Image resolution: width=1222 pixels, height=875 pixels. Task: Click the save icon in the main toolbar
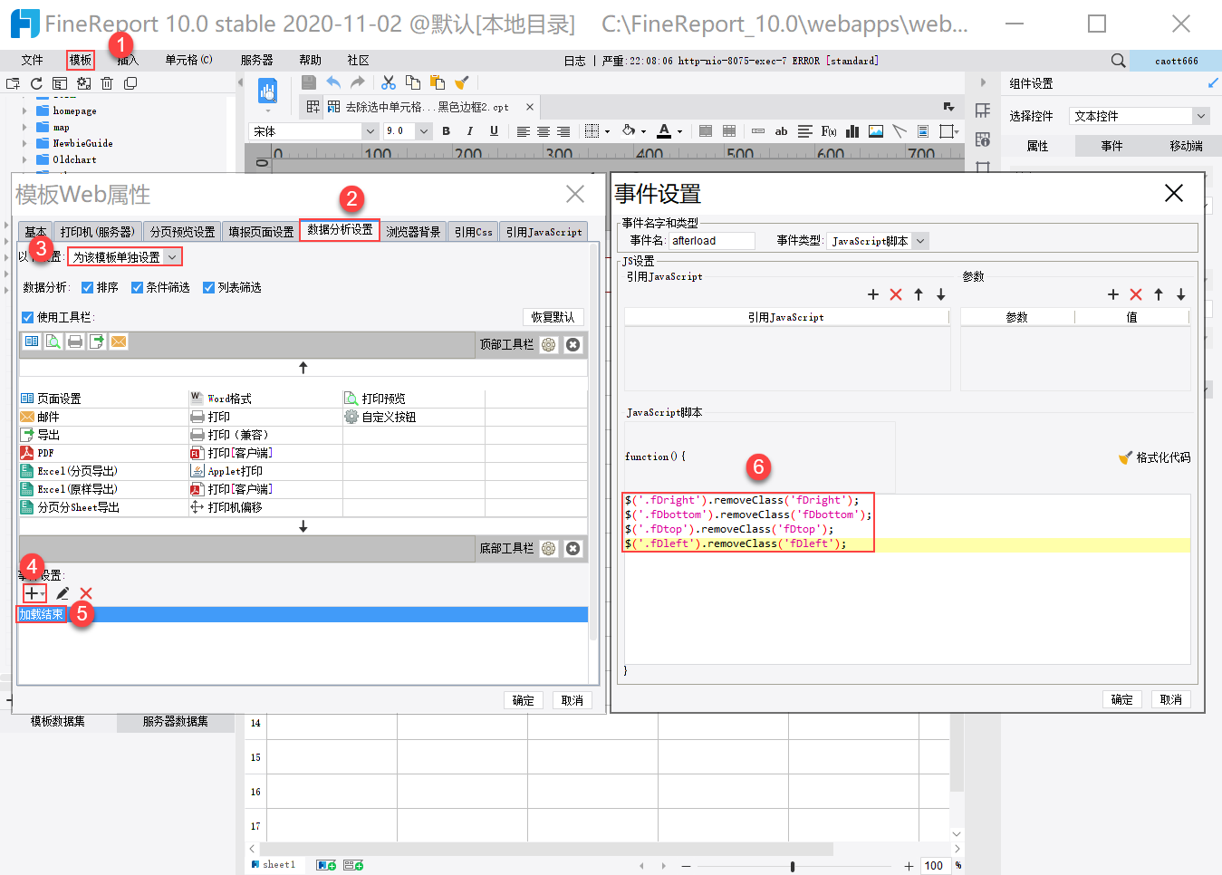coord(309,82)
